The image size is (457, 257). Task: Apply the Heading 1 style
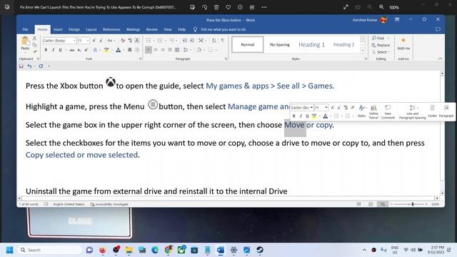click(311, 44)
